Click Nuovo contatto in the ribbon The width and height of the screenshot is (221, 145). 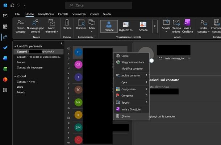(x=20, y=26)
